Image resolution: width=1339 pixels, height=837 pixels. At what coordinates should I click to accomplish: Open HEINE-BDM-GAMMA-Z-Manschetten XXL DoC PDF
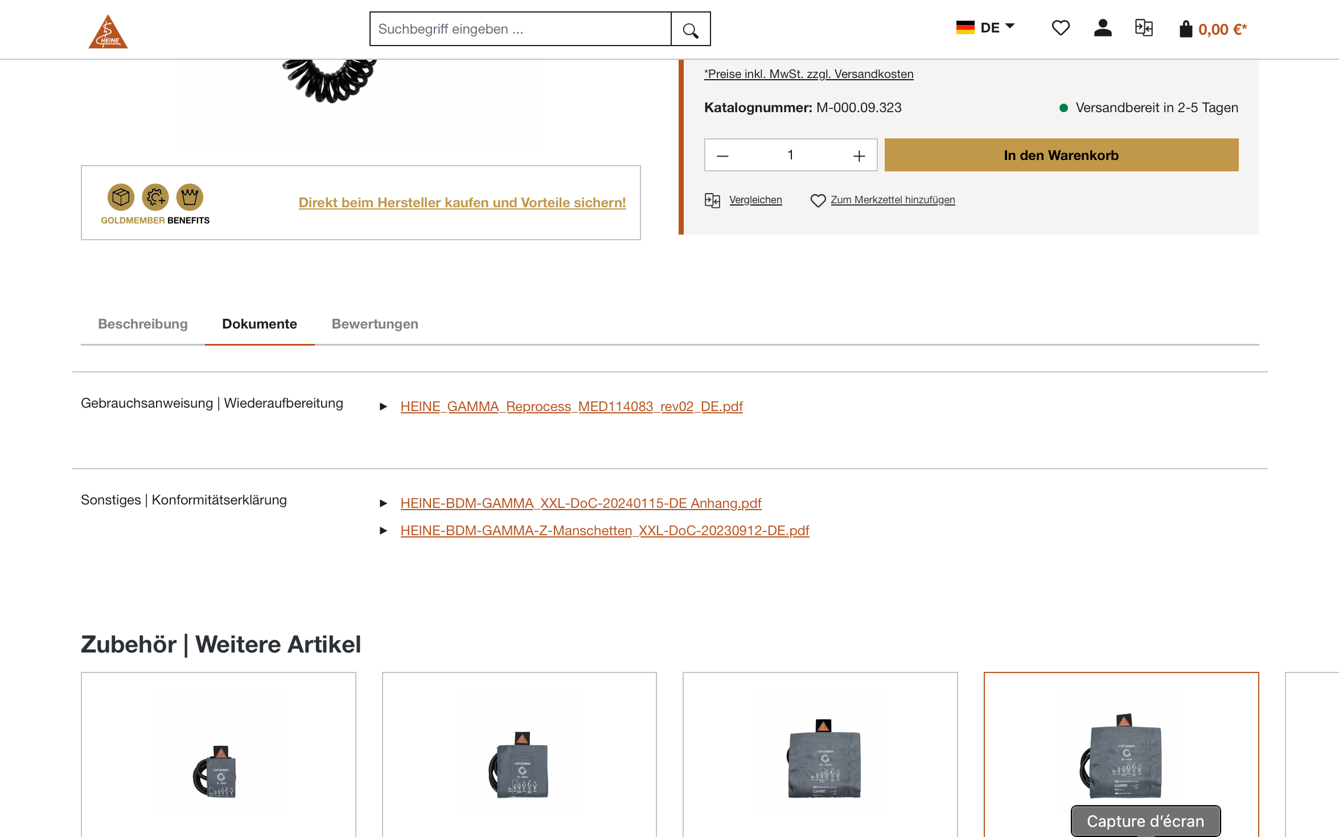click(605, 531)
